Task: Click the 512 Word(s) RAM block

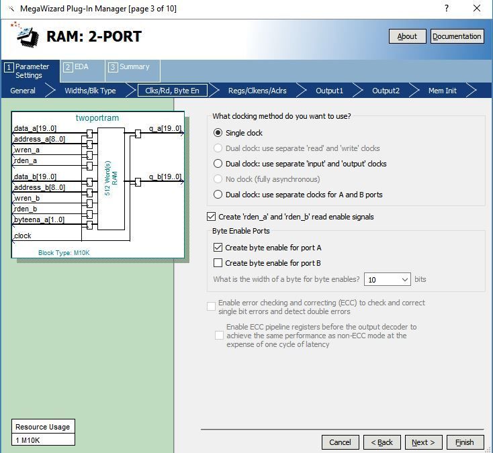Action: tap(111, 179)
